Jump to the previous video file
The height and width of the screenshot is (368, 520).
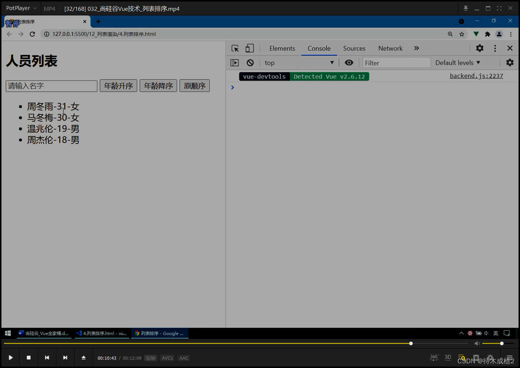click(47, 358)
